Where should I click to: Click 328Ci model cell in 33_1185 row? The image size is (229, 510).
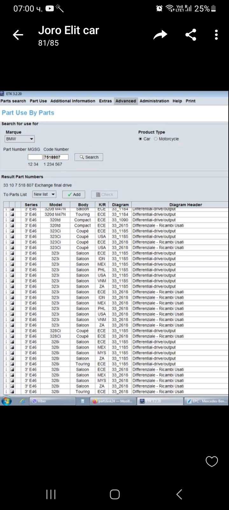coord(55,331)
